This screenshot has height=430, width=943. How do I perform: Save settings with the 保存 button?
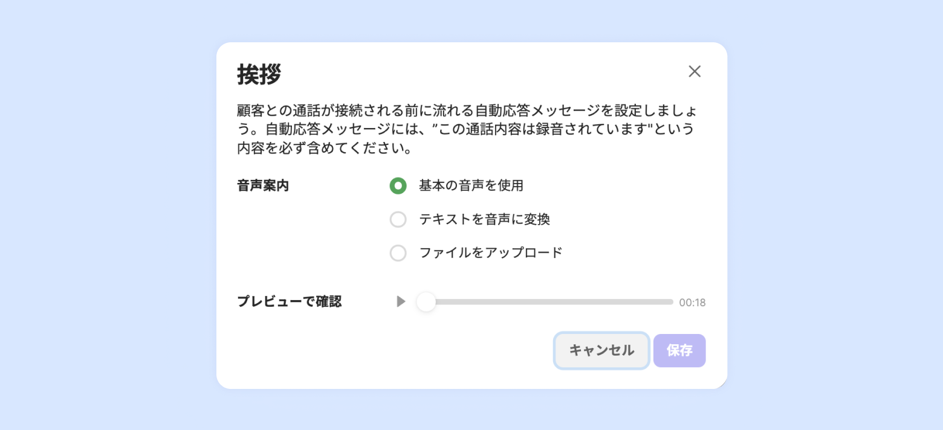(679, 351)
